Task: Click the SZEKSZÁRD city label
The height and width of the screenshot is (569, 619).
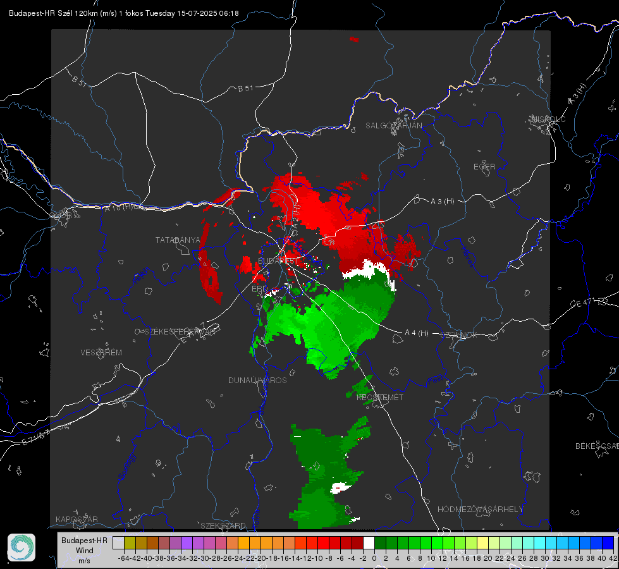Action: pos(223,525)
